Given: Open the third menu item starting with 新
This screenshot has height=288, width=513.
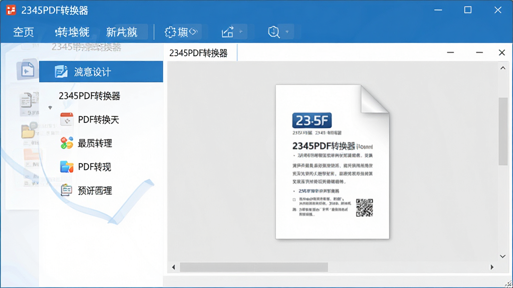Looking at the screenshot, I should point(122,32).
